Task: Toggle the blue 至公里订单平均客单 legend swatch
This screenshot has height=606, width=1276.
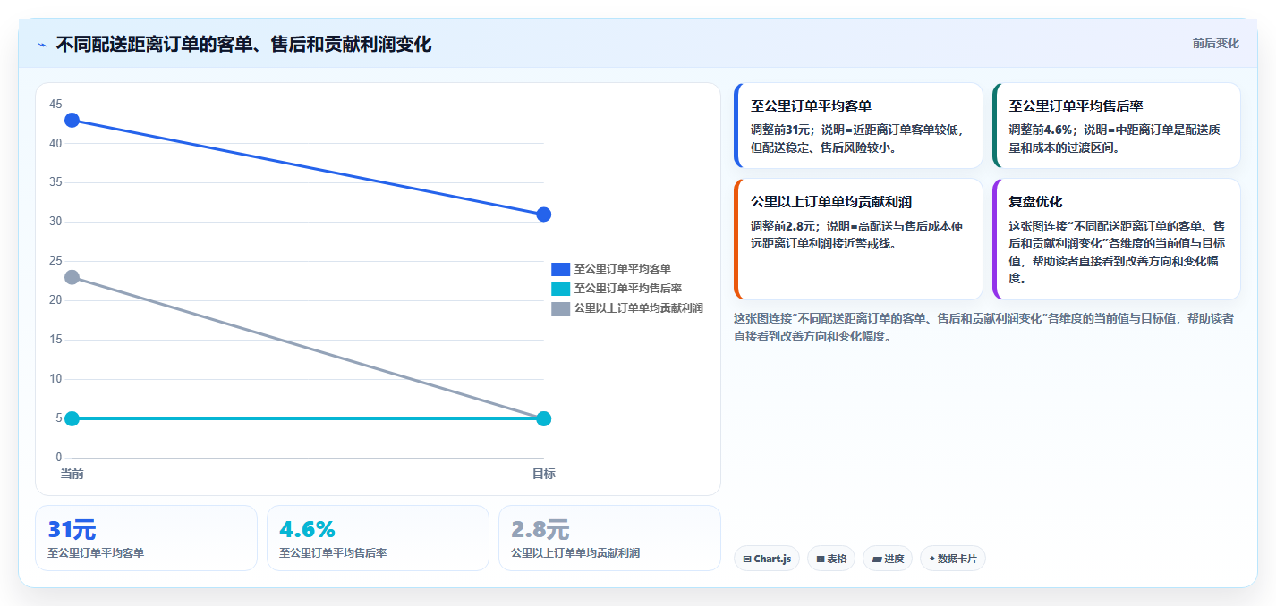Action: pyautogui.click(x=560, y=269)
